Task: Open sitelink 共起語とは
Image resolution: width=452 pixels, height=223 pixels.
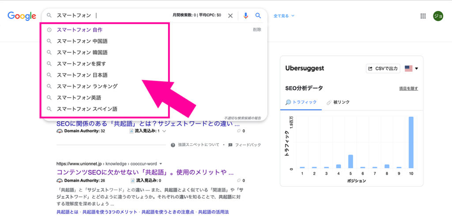Action: 68,212
